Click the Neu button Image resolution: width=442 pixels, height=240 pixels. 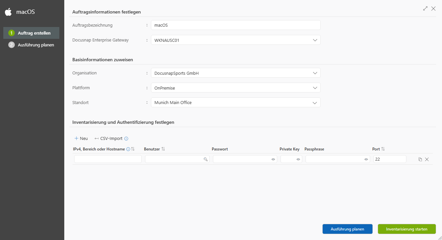click(81, 138)
